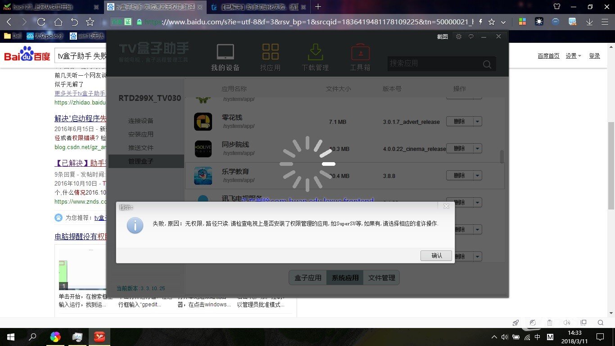Open settings gear in TV盒子助手 title bar

coord(459,36)
